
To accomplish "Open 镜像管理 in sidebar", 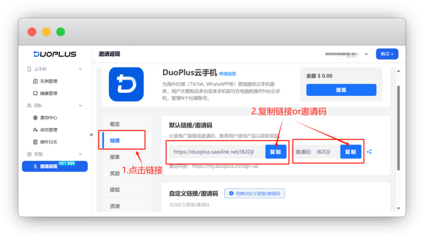I will tap(49, 94).
